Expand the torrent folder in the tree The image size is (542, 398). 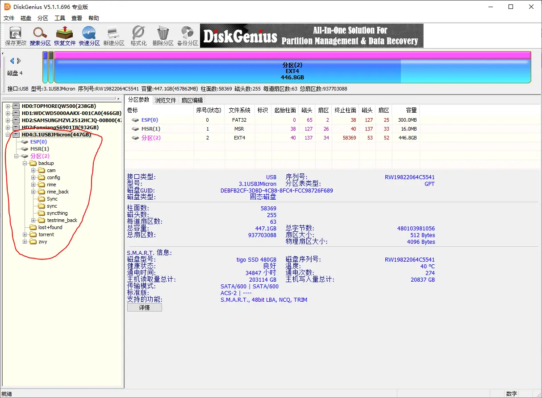click(25, 234)
